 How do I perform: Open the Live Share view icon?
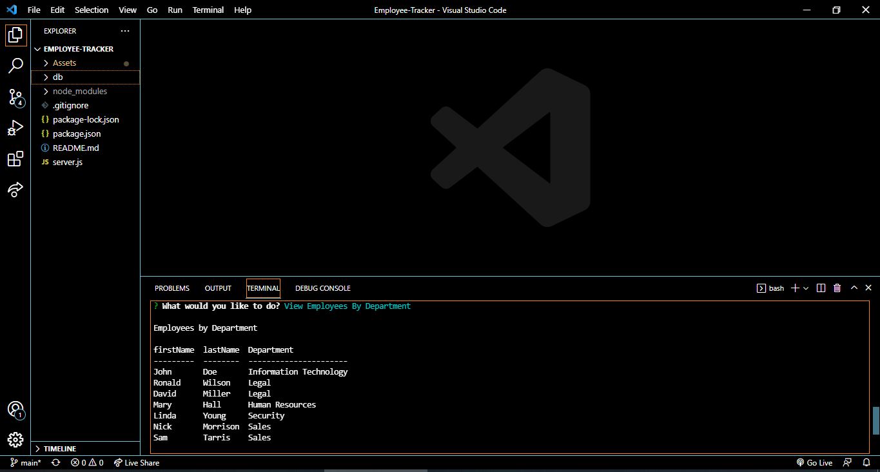point(15,189)
